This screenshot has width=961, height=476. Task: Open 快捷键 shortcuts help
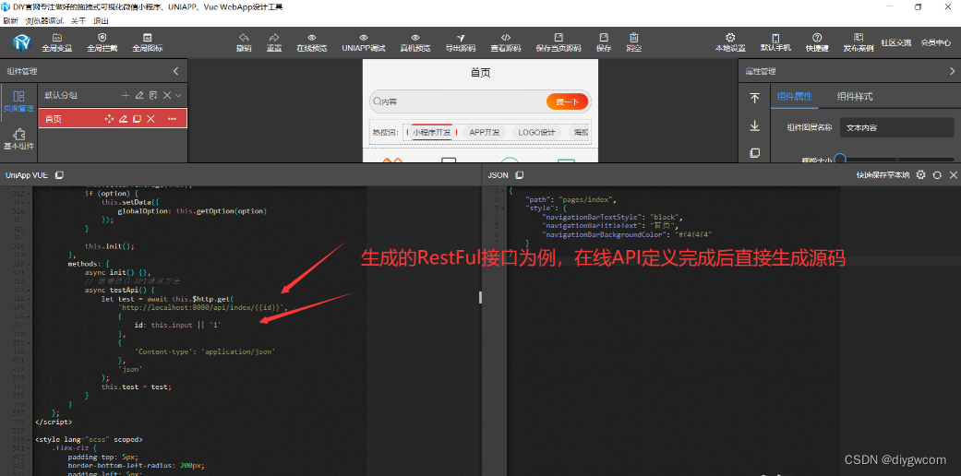point(817,42)
